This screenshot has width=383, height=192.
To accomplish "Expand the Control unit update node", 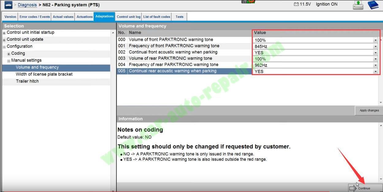I will tap(4, 40).
